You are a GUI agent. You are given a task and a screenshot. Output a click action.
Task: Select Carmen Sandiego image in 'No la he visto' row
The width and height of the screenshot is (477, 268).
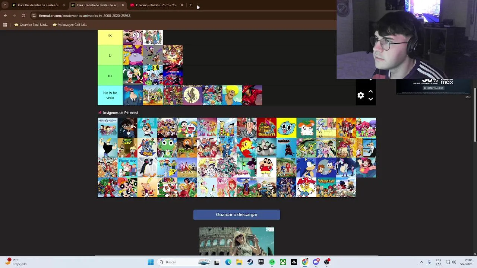pos(252,95)
